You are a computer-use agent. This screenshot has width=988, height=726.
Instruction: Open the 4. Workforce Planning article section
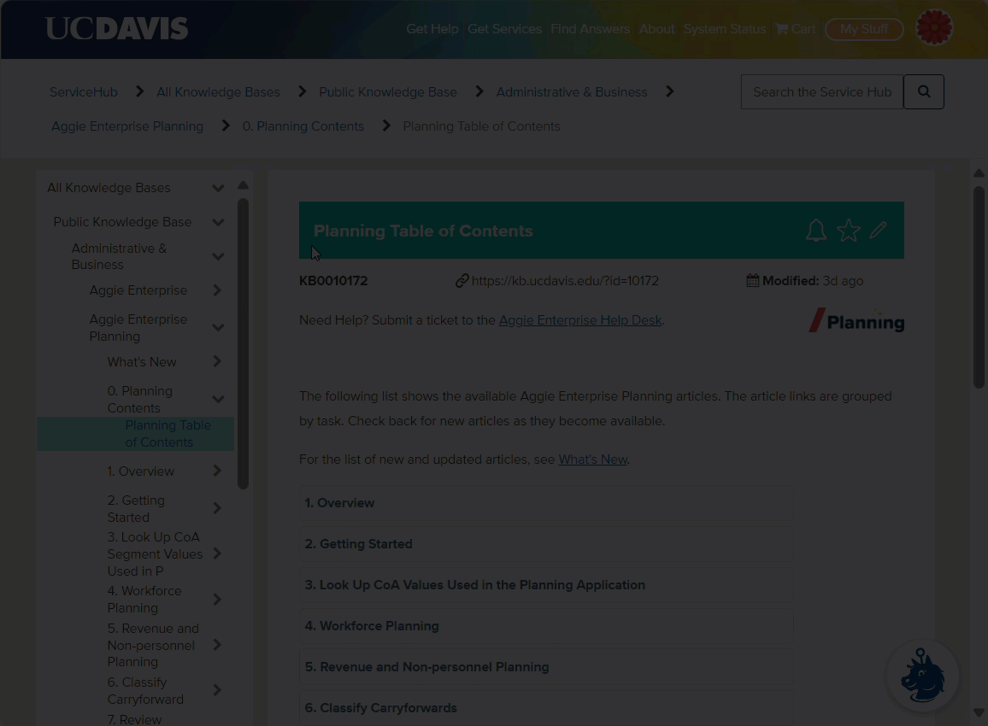pos(546,626)
